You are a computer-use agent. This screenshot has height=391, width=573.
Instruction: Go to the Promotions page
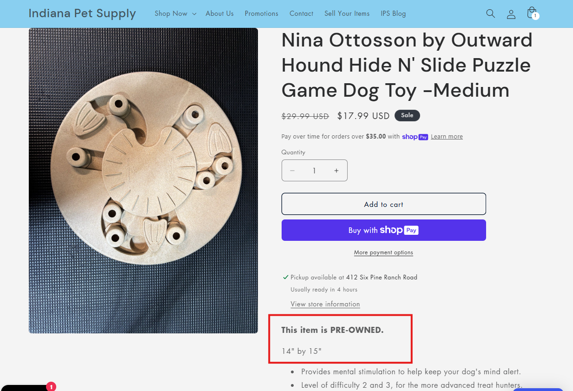pos(261,13)
